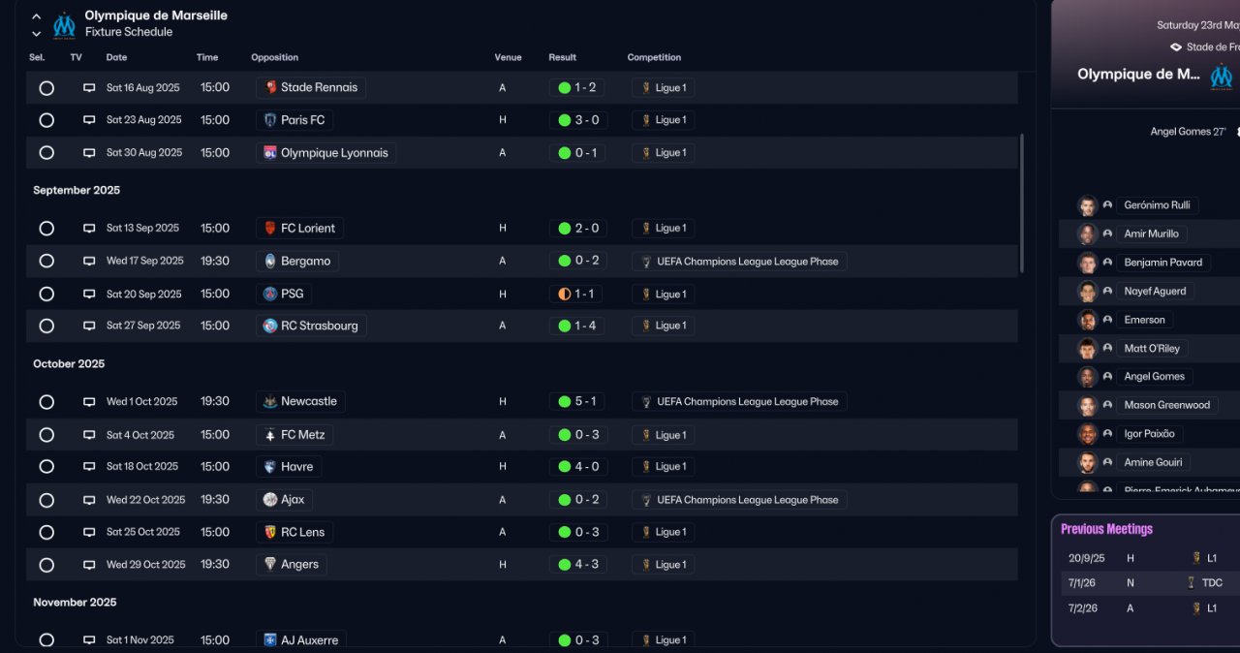Image resolution: width=1240 pixels, height=653 pixels.
Task: Sort fixtures by Competition column header
Action: pyautogui.click(x=654, y=57)
